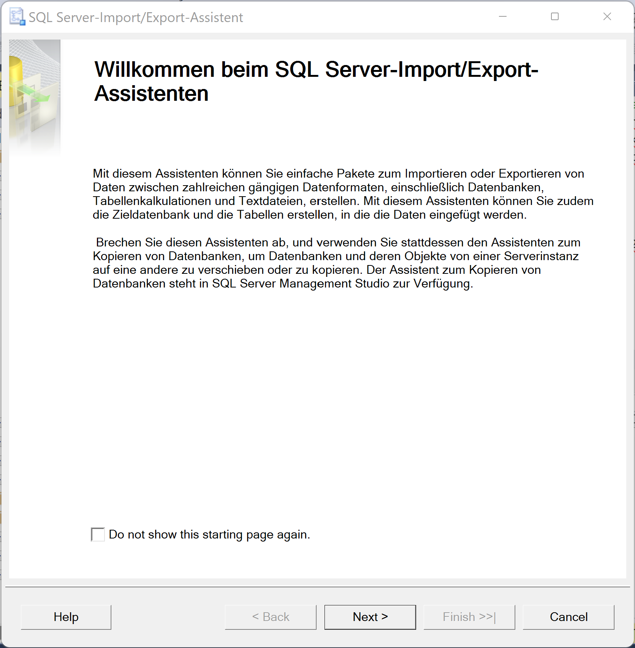Click the greyed-out Finish >>| button
The width and height of the screenshot is (635, 648).
click(x=469, y=617)
